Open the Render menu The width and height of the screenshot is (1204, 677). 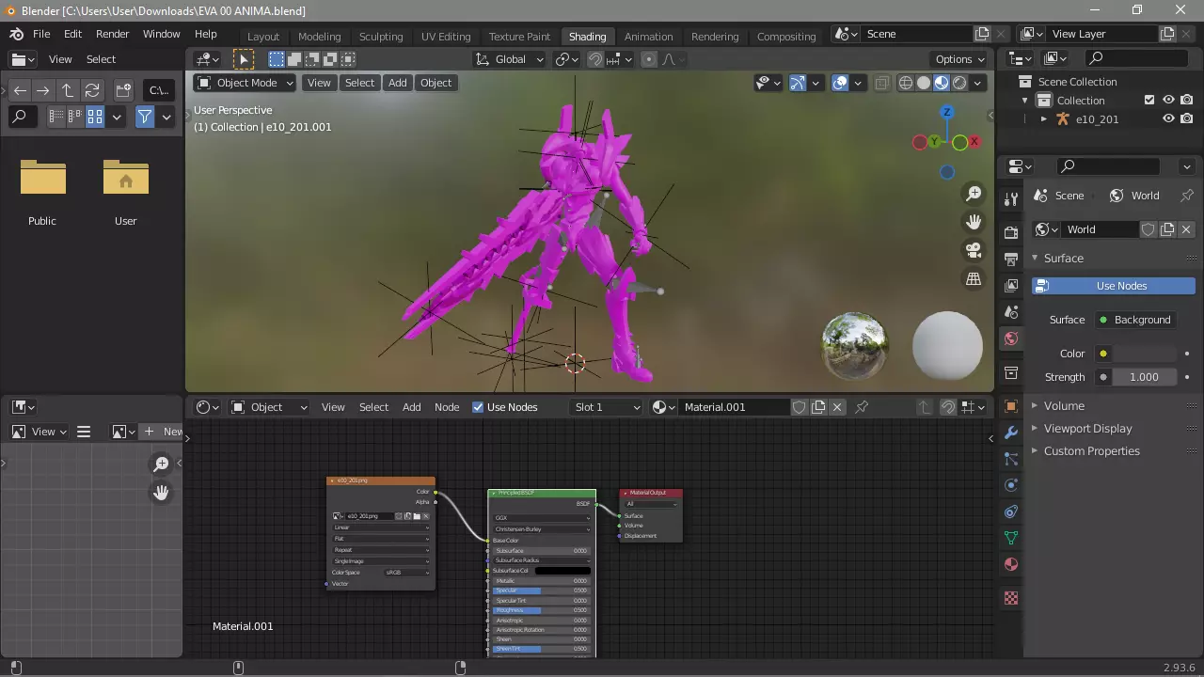(x=112, y=34)
